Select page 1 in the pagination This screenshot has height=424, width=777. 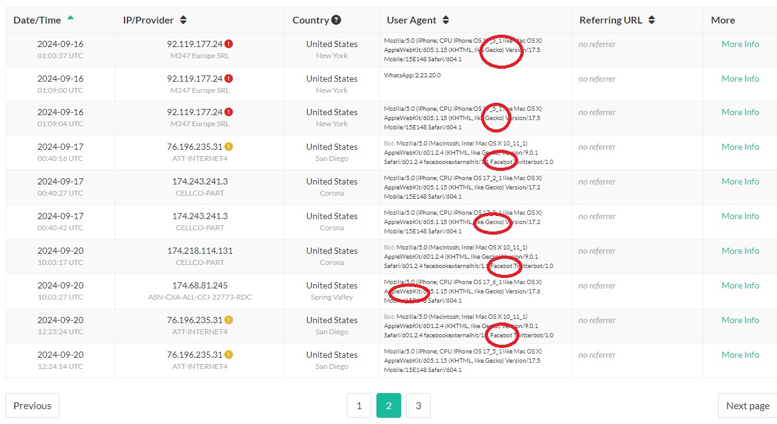click(359, 405)
